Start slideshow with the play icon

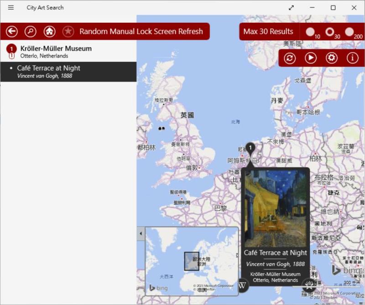click(311, 58)
